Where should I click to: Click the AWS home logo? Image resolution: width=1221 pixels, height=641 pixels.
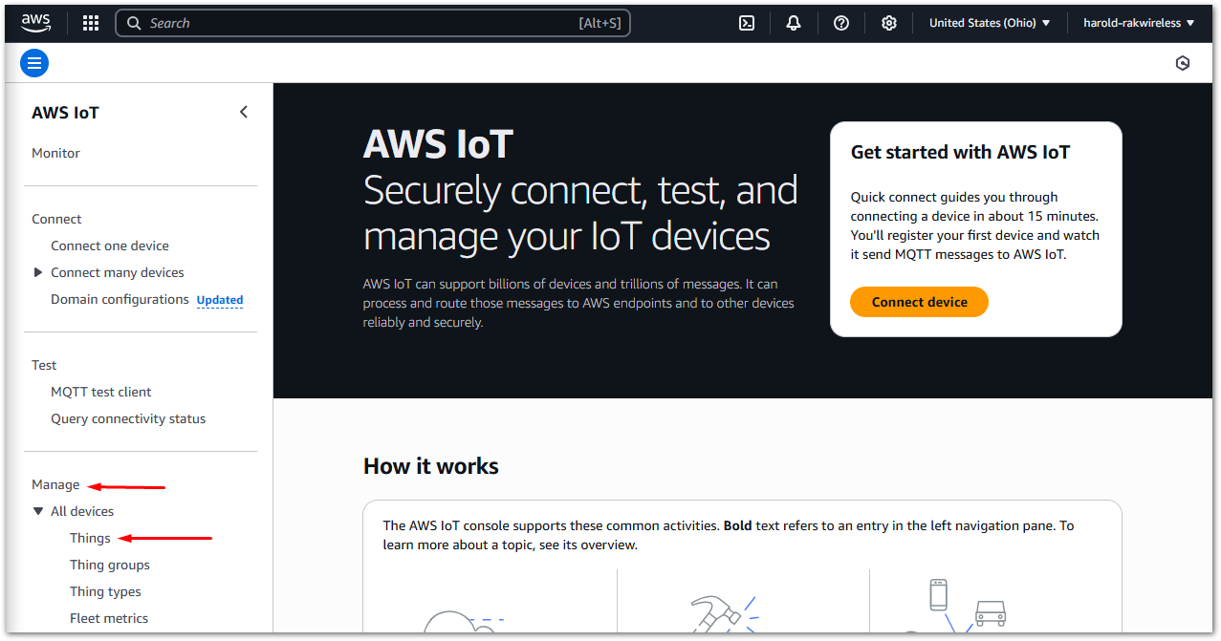[x=35, y=21]
